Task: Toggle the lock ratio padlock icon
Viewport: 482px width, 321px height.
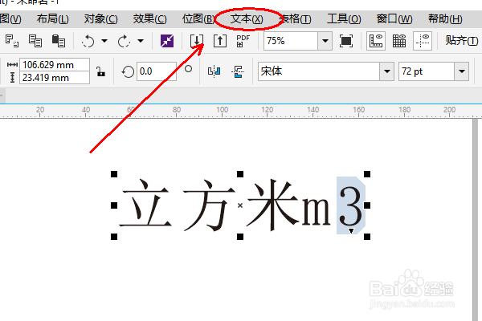Action: [100, 71]
